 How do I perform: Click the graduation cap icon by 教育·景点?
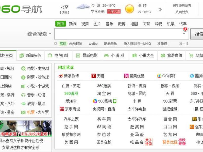[23, 104]
